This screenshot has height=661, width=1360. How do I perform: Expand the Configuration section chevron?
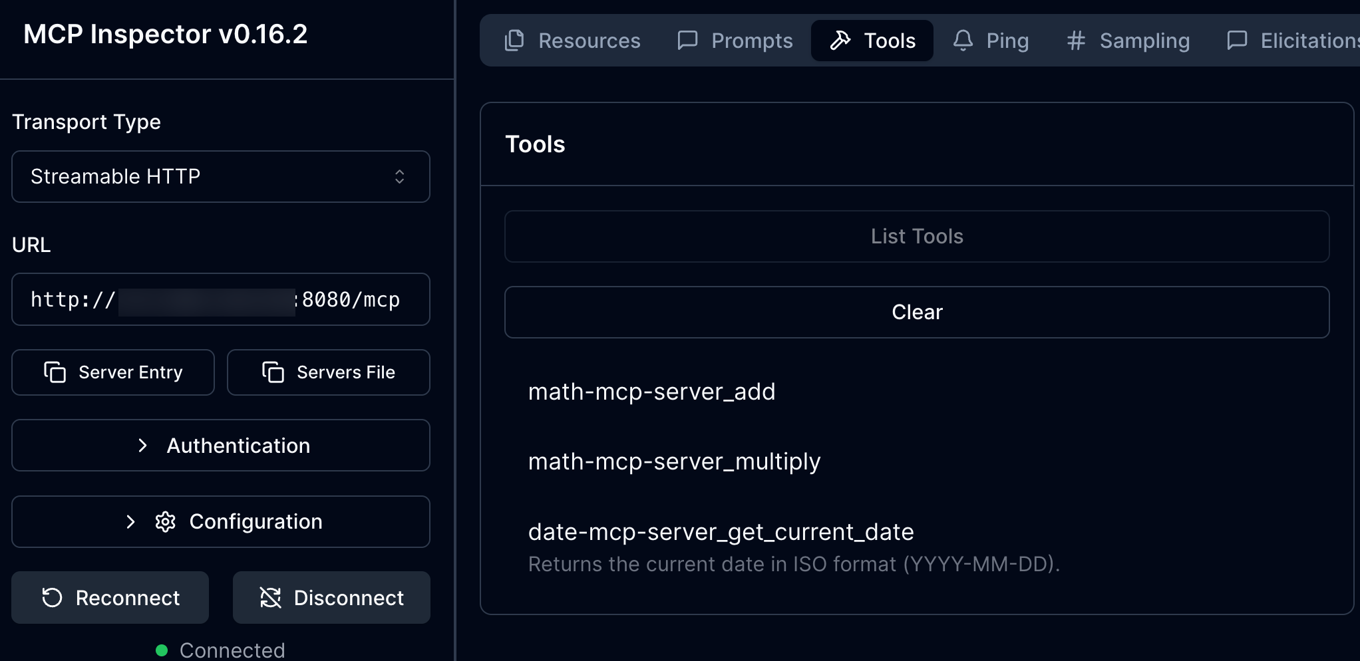click(131, 522)
